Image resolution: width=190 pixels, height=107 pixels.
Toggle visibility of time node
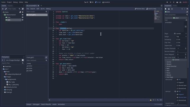pos(23,17)
